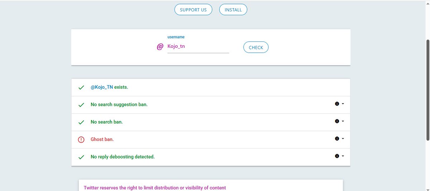Click the CHECK button
Viewport: 430px width, 191px height.
[x=256, y=47]
